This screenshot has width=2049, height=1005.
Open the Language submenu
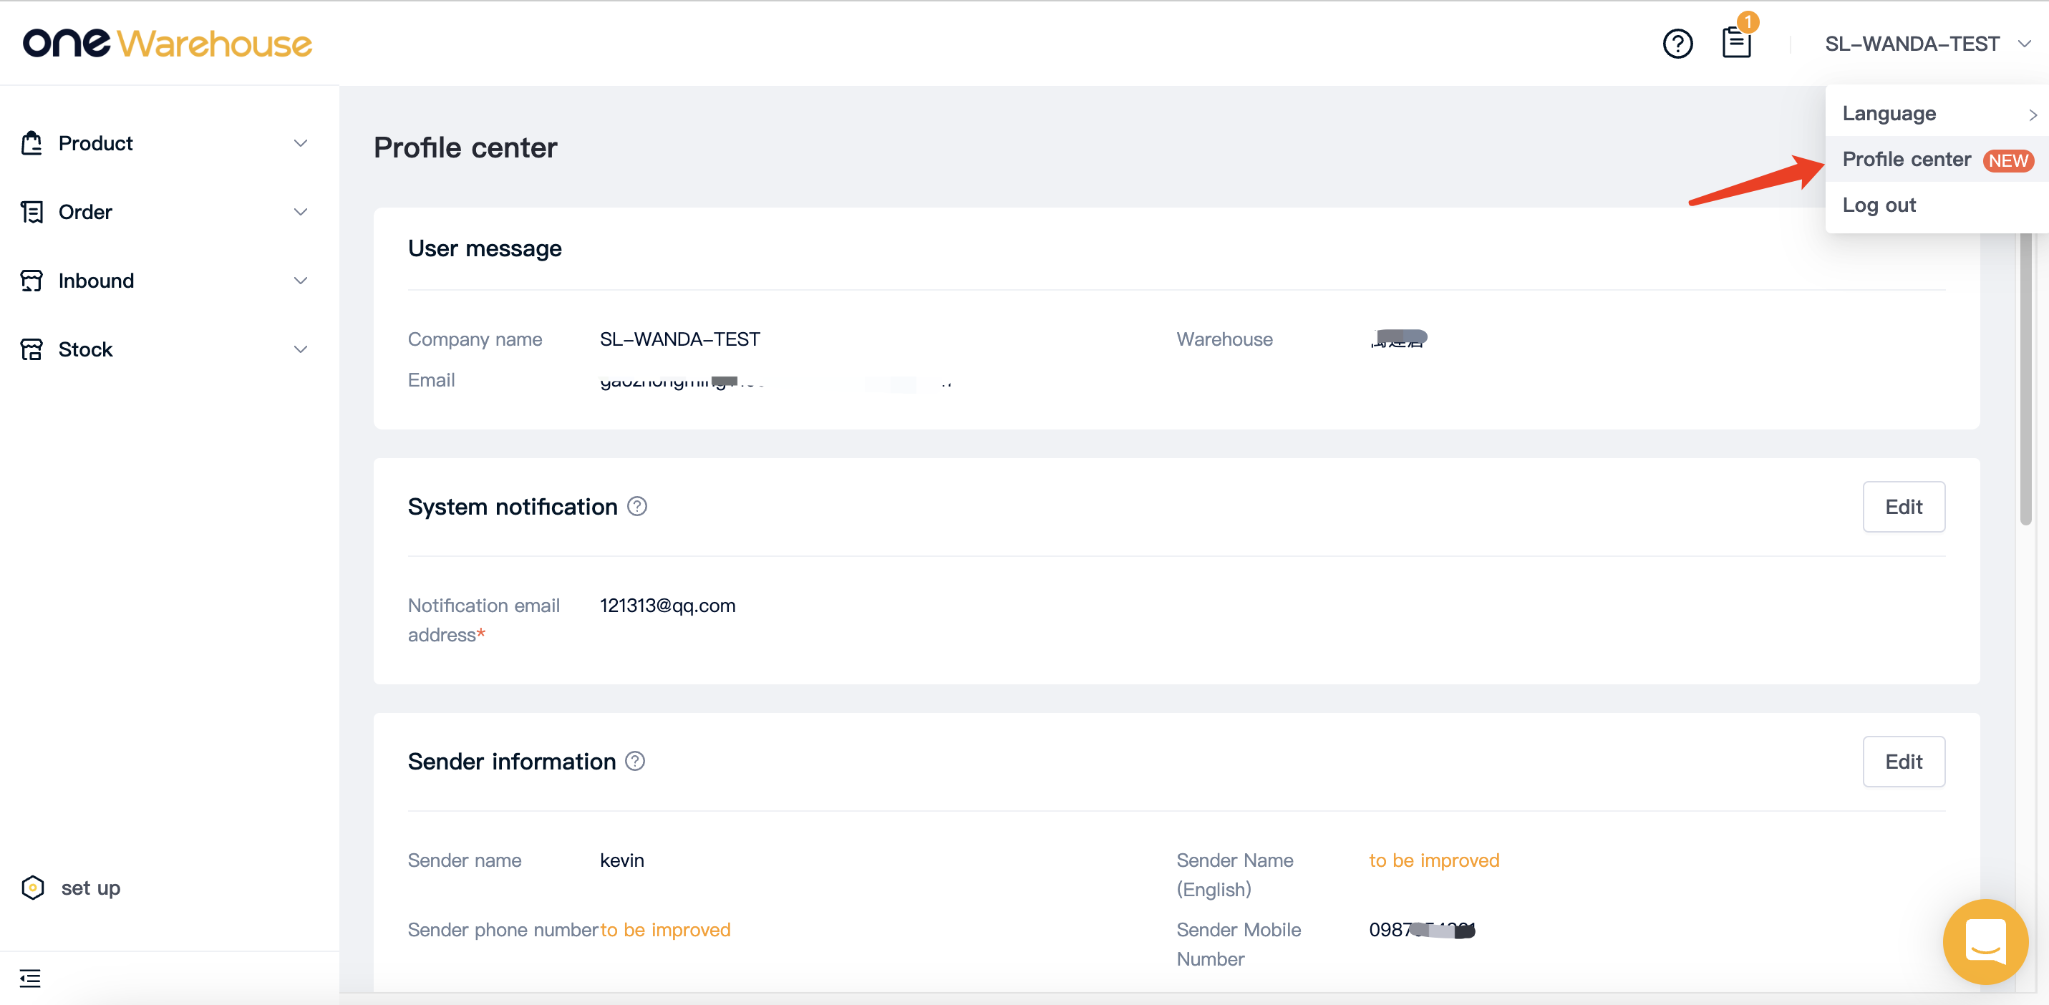pos(1937,114)
